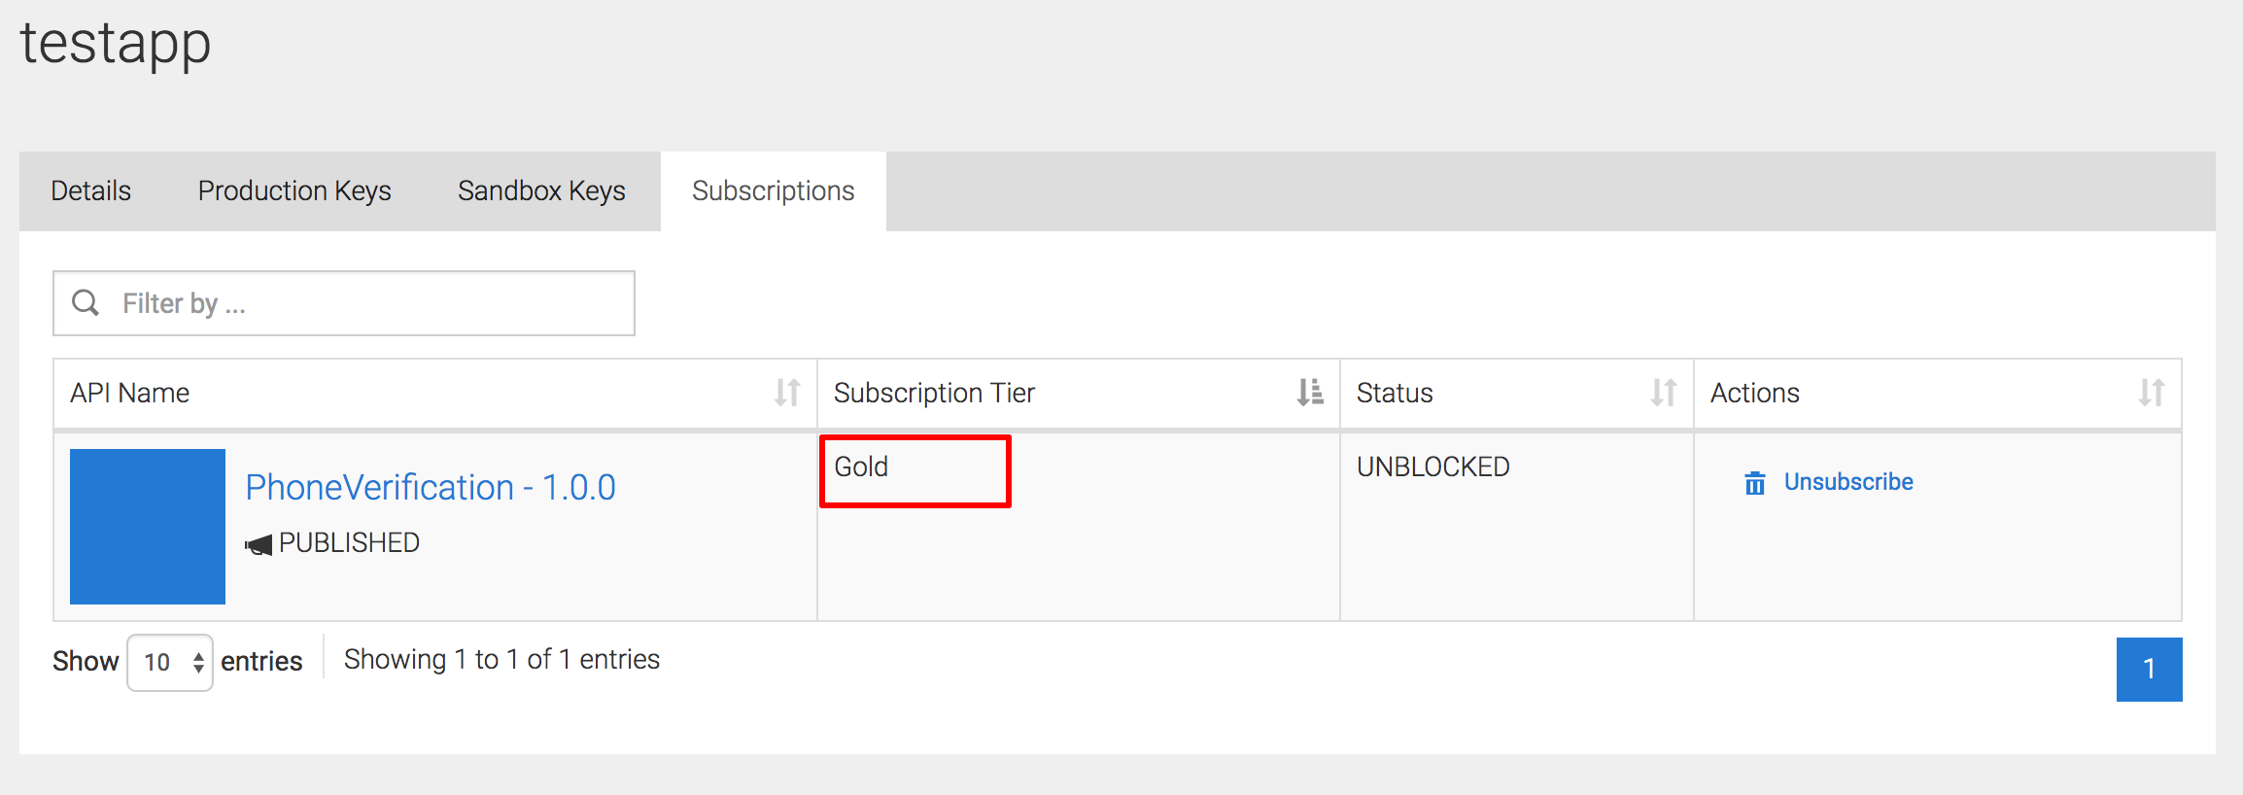2243x795 pixels.
Task: Sort the API Name column using its sort arrows
Action: pyautogui.click(x=789, y=393)
